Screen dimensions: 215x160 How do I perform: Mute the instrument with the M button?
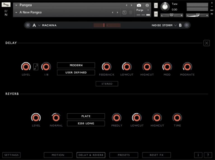coord(156,14)
